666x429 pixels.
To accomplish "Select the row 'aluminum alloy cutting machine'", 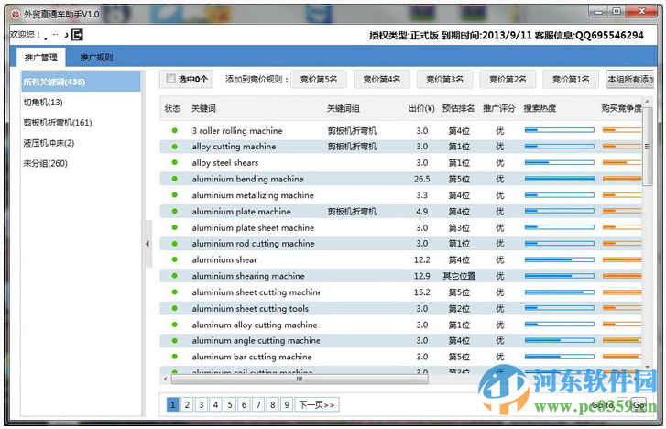I will click(400, 324).
